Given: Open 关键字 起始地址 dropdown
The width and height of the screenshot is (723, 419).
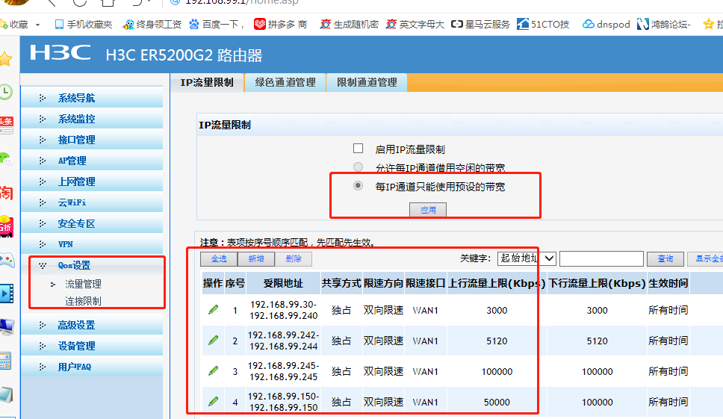Looking at the screenshot, I should [x=527, y=258].
